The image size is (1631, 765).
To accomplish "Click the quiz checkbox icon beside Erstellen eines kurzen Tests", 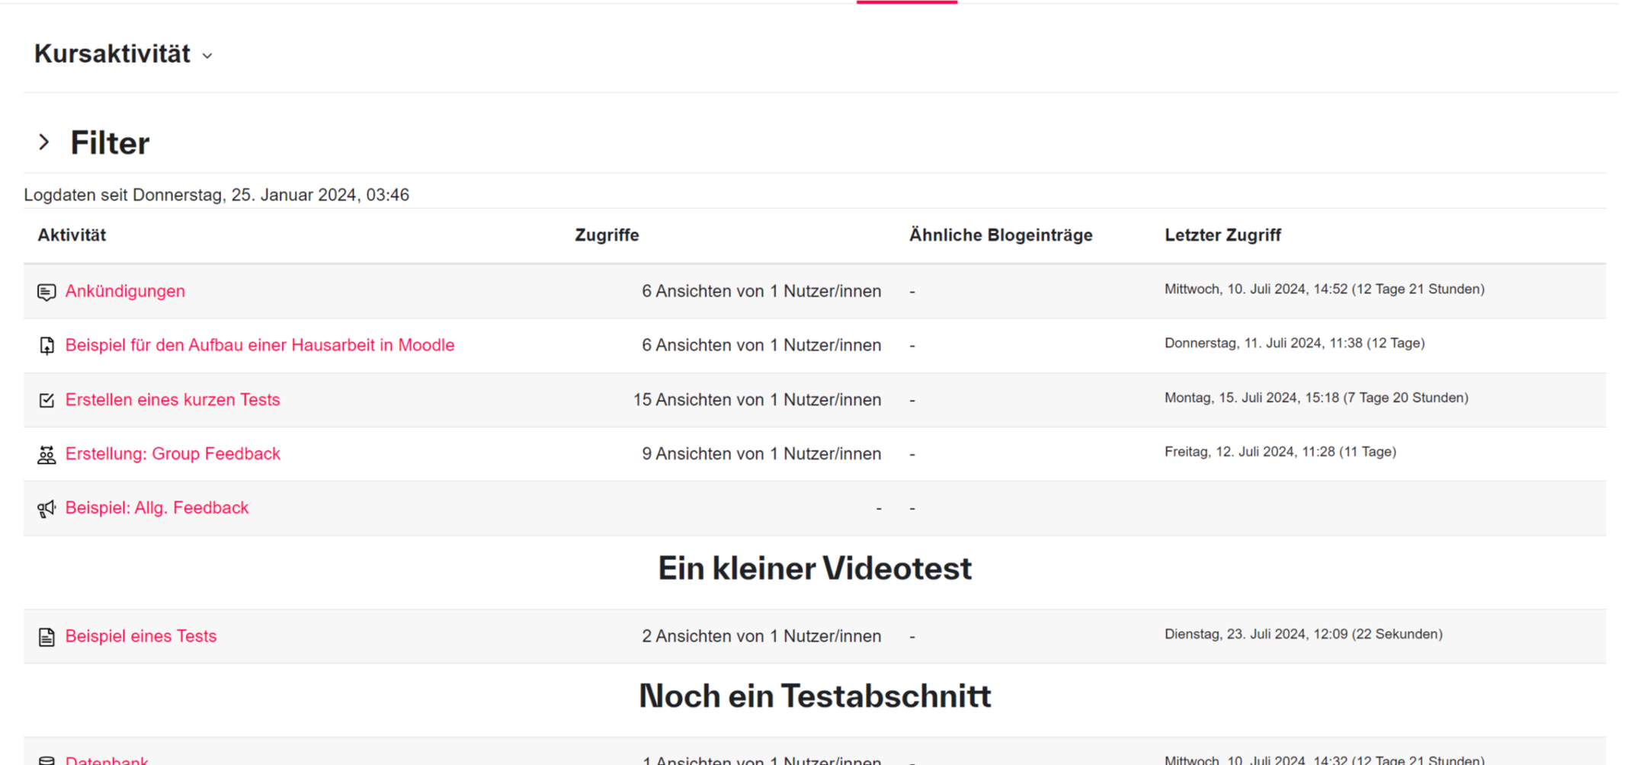I will tap(46, 400).
